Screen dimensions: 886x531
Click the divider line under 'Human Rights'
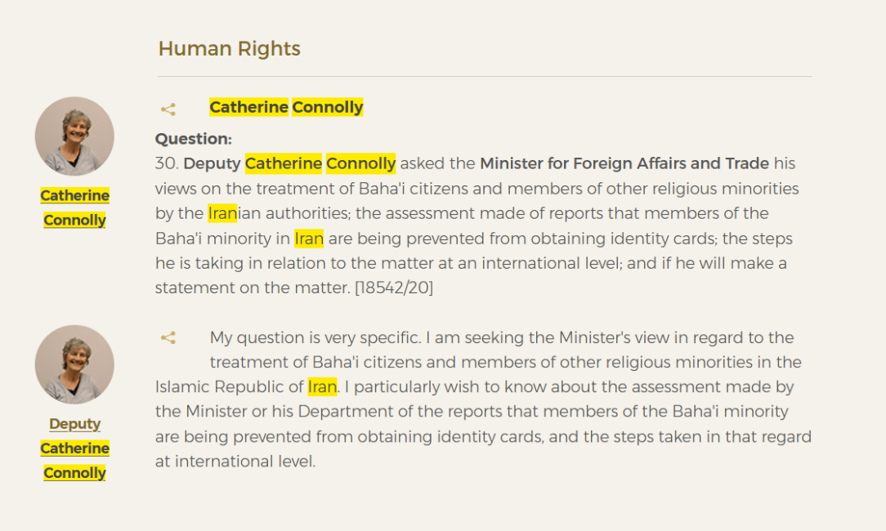[x=485, y=76]
